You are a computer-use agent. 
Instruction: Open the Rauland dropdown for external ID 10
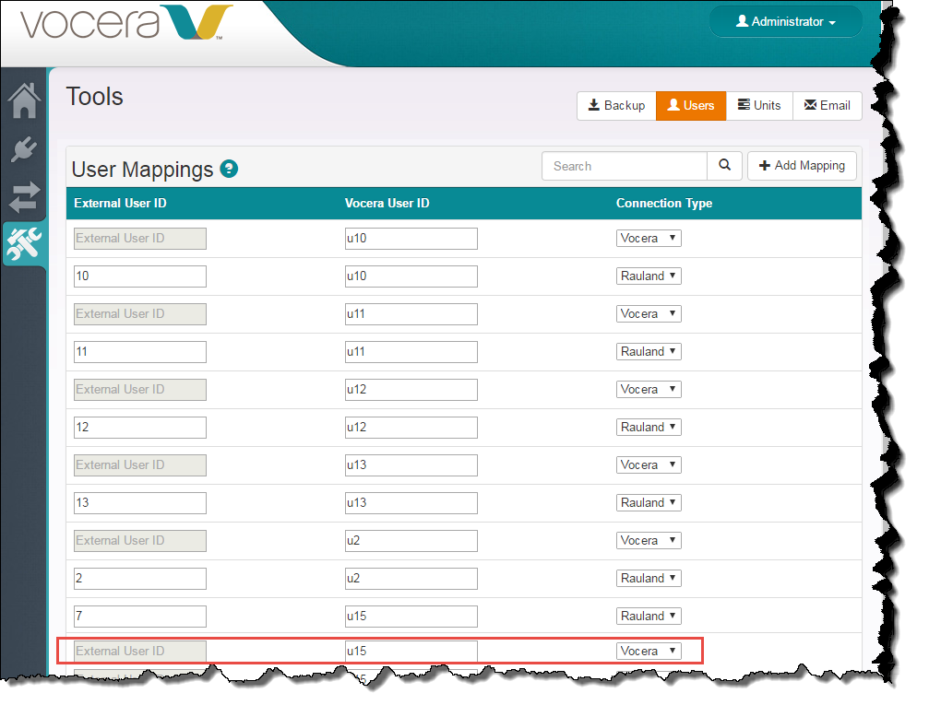(649, 276)
